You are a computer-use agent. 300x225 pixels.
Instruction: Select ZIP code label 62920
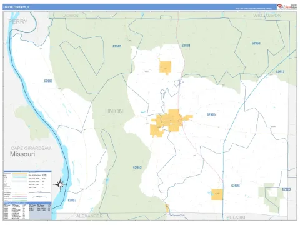click(x=186, y=46)
